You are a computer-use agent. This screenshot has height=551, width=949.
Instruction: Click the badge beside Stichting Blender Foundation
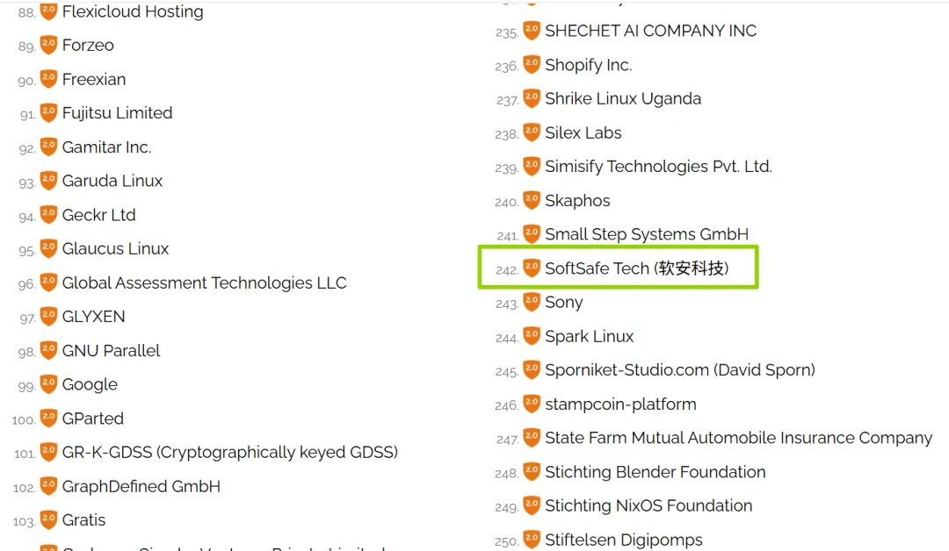(x=532, y=471)
